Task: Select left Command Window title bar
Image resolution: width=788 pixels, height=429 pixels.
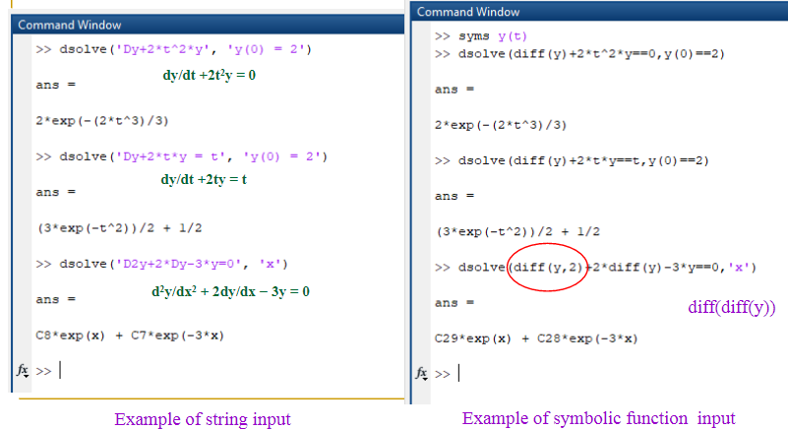Action: pyautogui.click(x=208, y=25)
